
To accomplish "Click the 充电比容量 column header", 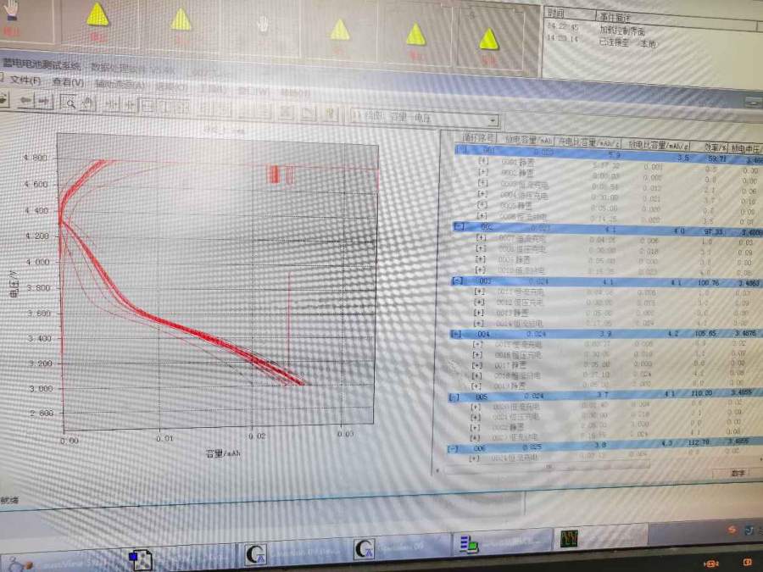I will [x=589, y=142].
